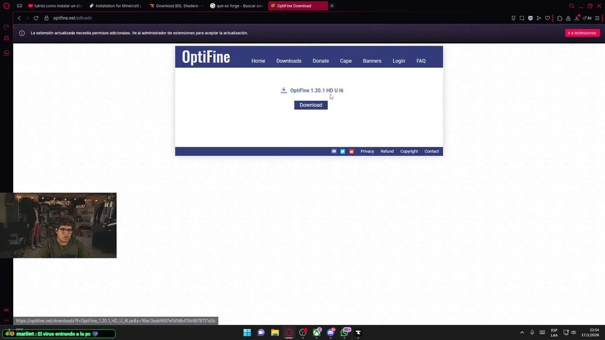
Task: Open the browser downloads icon
Action: pyautogui.click(x=577, y=18)
